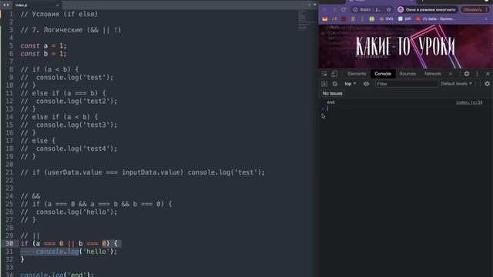The width and height of the screenshot is (493, 277).
Task: Open the Default levels dropdown
Action: pos(456,84)
